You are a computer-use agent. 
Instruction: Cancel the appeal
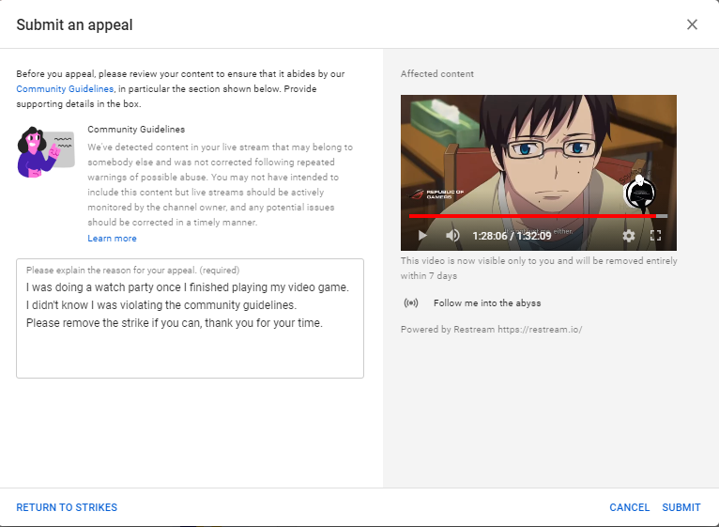629,507
